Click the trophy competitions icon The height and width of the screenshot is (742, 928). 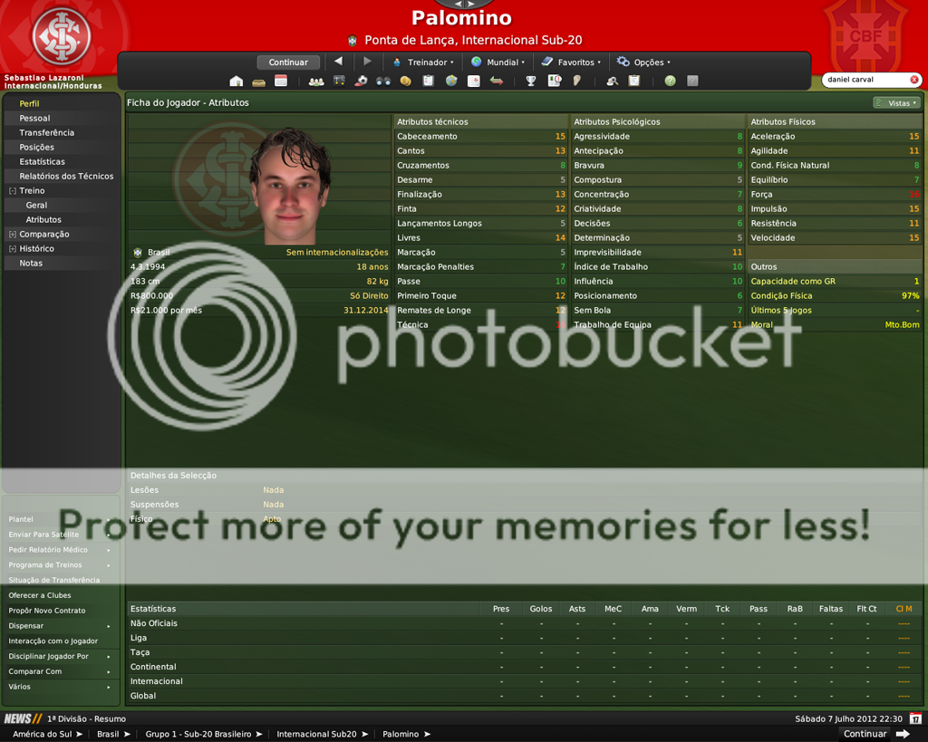click(531, 82)
